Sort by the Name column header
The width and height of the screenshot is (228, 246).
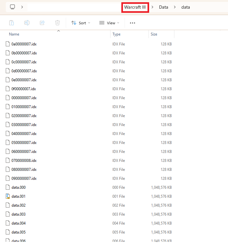point(14,34)
